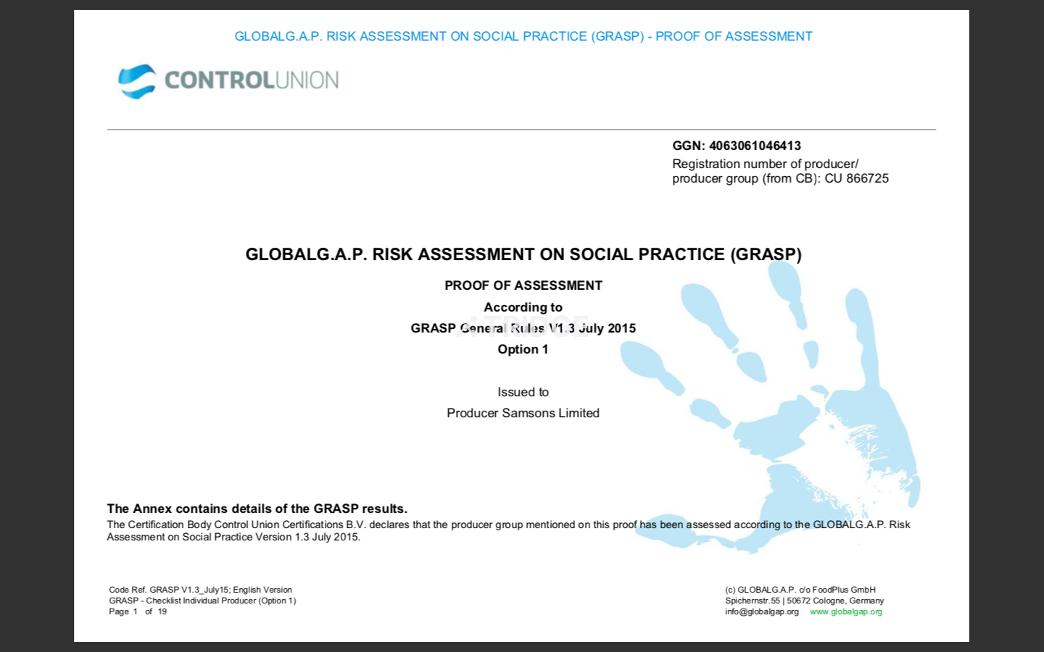
Task: Click the registration number CU 866725
Action: 856,178
